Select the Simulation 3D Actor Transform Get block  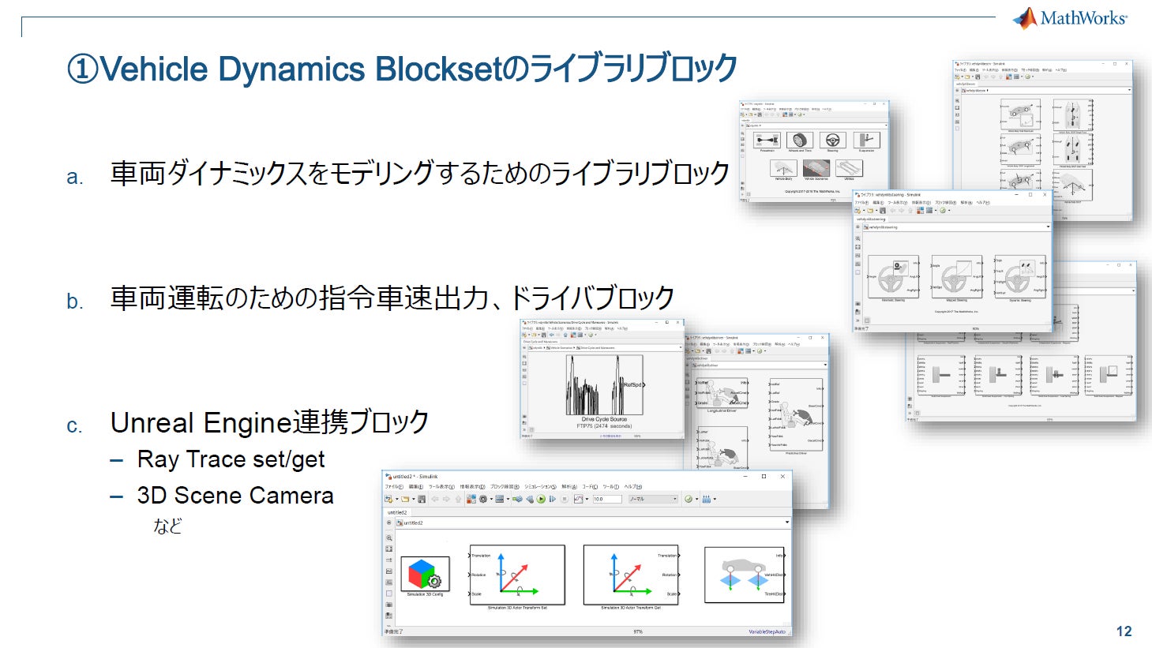(x=631, y=575)
